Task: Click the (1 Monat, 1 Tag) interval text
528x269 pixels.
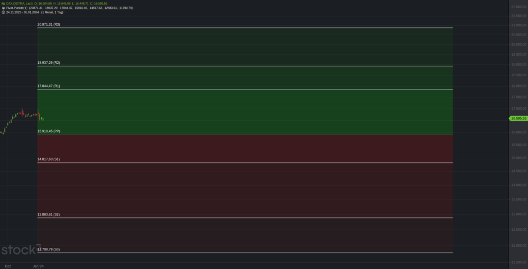Action: click(52, 12)
